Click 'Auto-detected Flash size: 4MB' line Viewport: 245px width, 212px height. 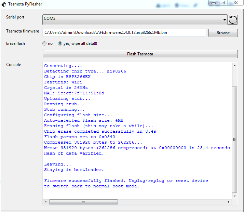(84, 121)
